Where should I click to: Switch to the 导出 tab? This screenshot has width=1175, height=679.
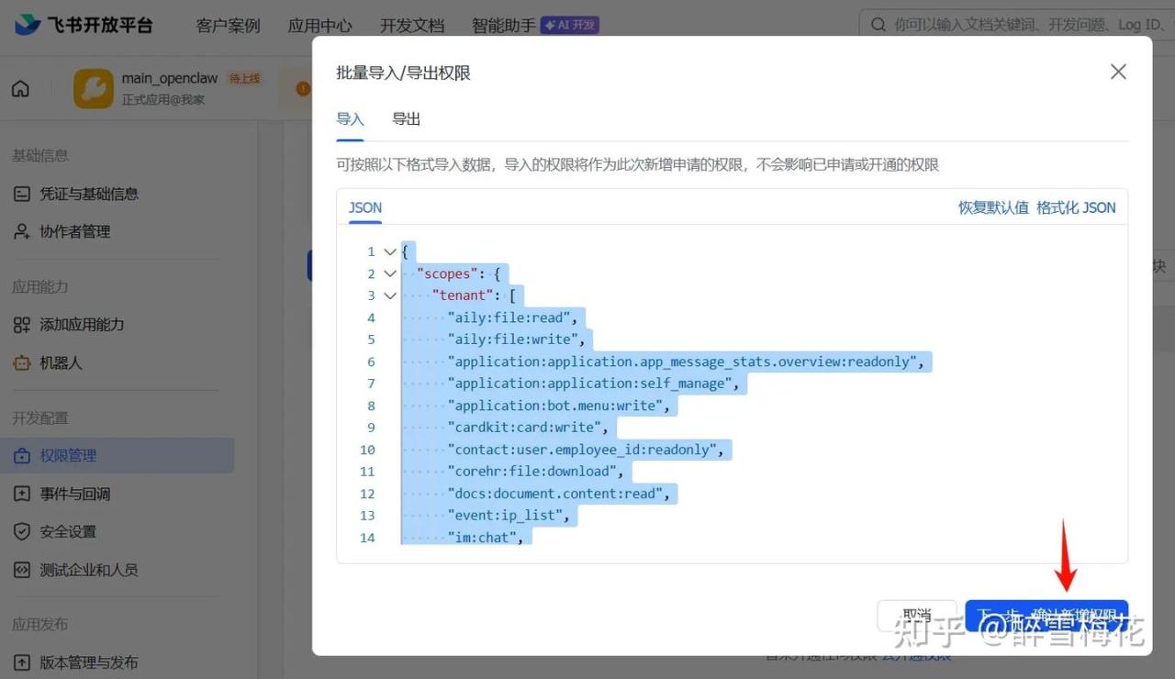(406, 119)
